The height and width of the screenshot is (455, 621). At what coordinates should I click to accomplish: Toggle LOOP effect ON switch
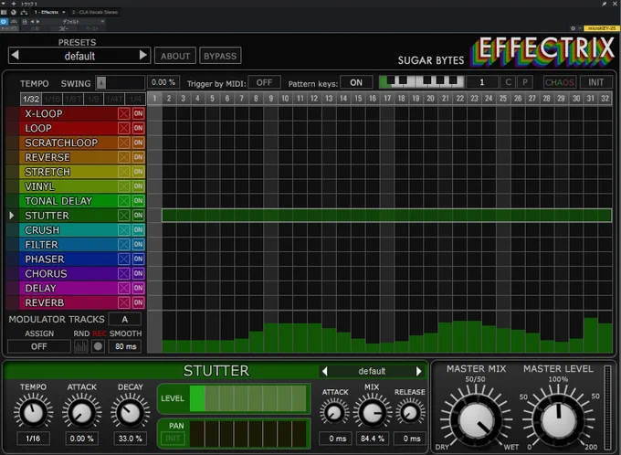click(x=138, y=128)
